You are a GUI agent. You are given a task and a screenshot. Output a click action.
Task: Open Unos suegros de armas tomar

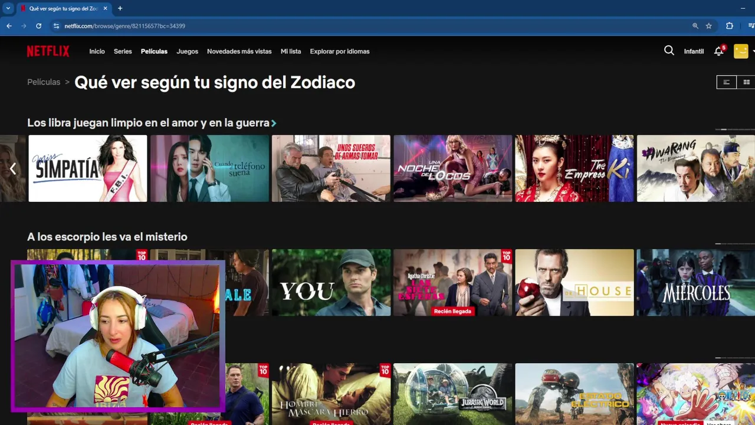(x=331, y=168)
